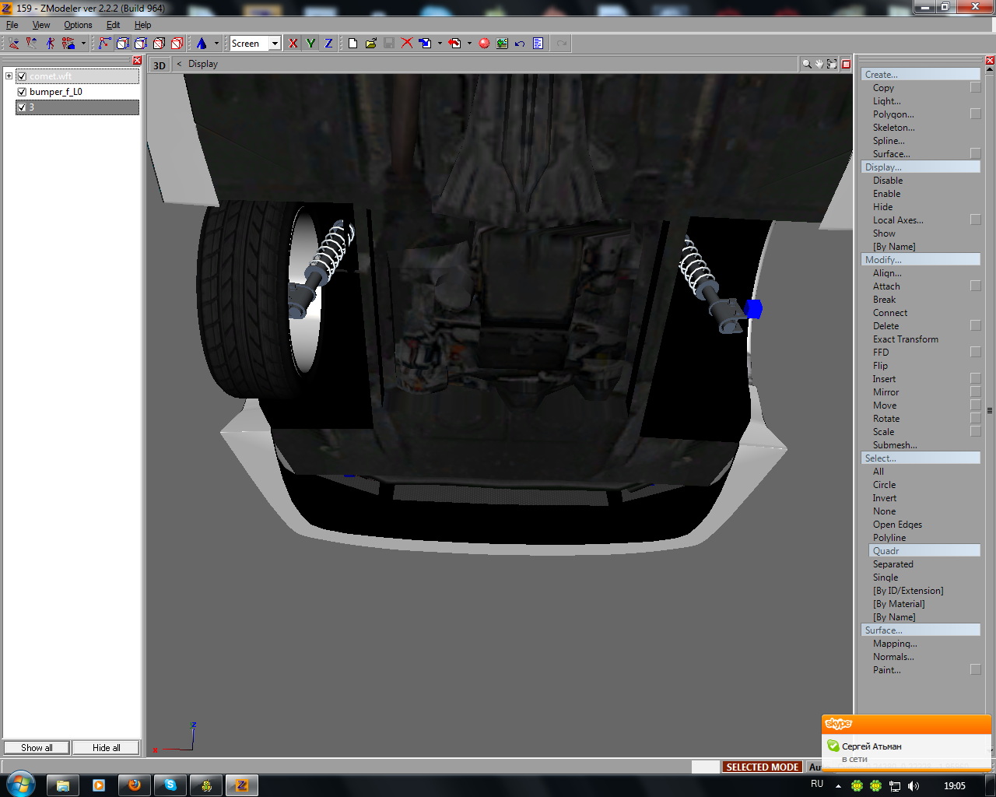This screenshot has height=797, width=996.
Task: Click the undo arrow icon
Action: coord(520,44)
